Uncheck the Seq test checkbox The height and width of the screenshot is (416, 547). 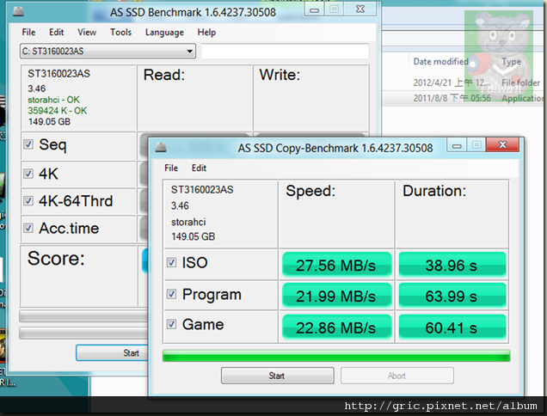pos(28,144)
